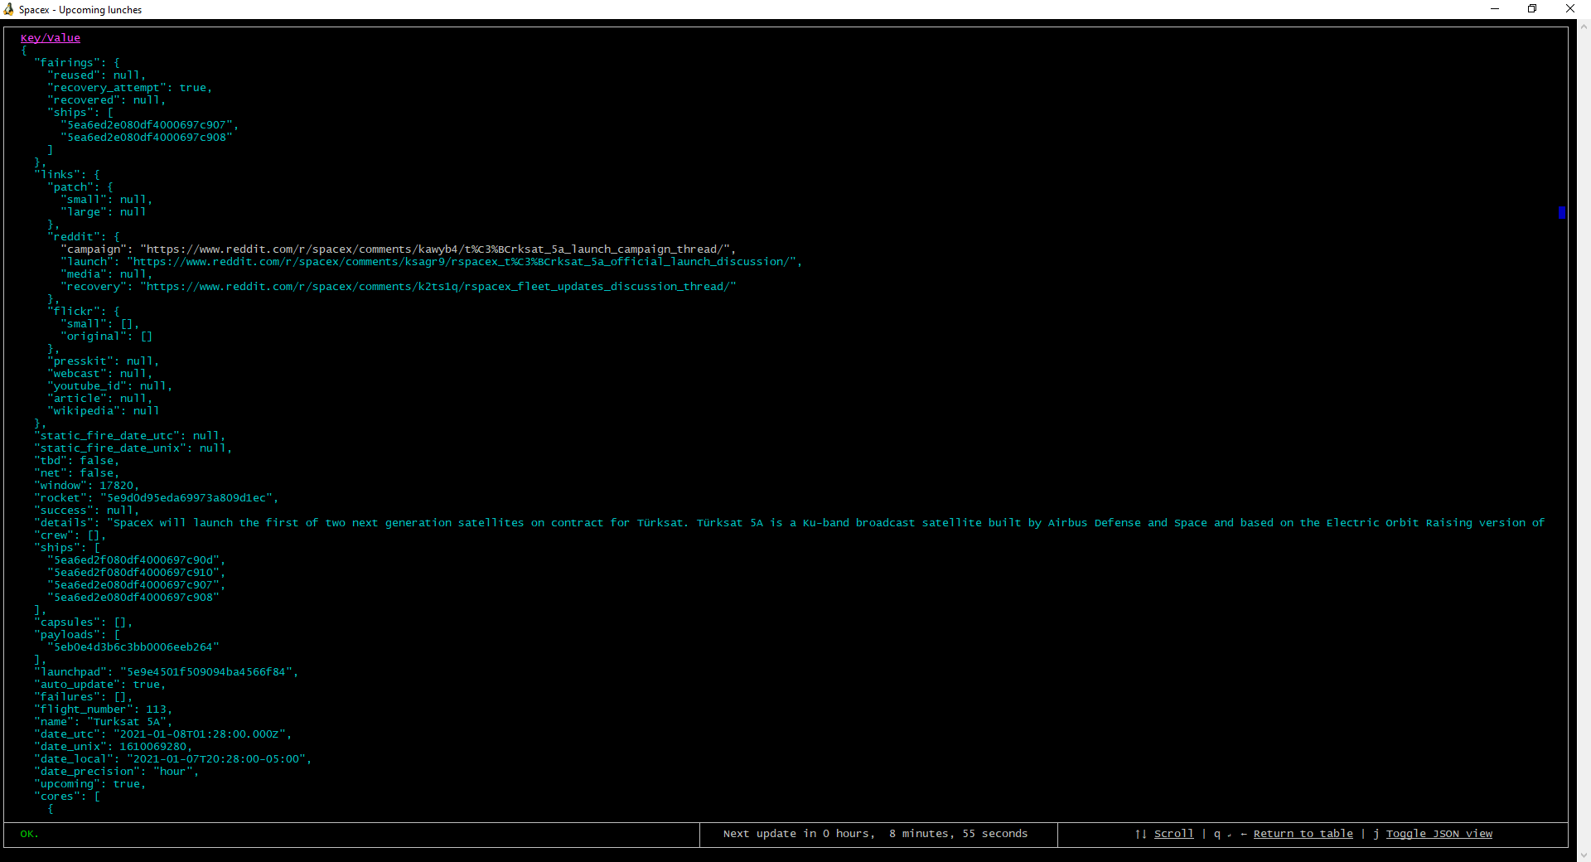The height and width of the screenshot is (862, 1591).
Task: Click the "tbd": false line
Action: pyautogui.click(x=76, y=461)
